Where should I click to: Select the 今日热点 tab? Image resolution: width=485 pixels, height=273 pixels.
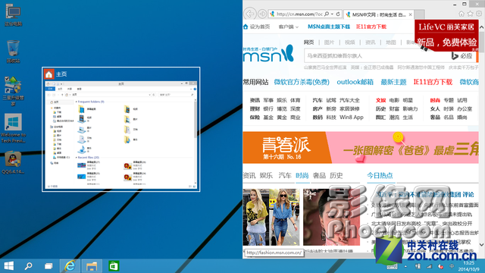tap(380, 175)
